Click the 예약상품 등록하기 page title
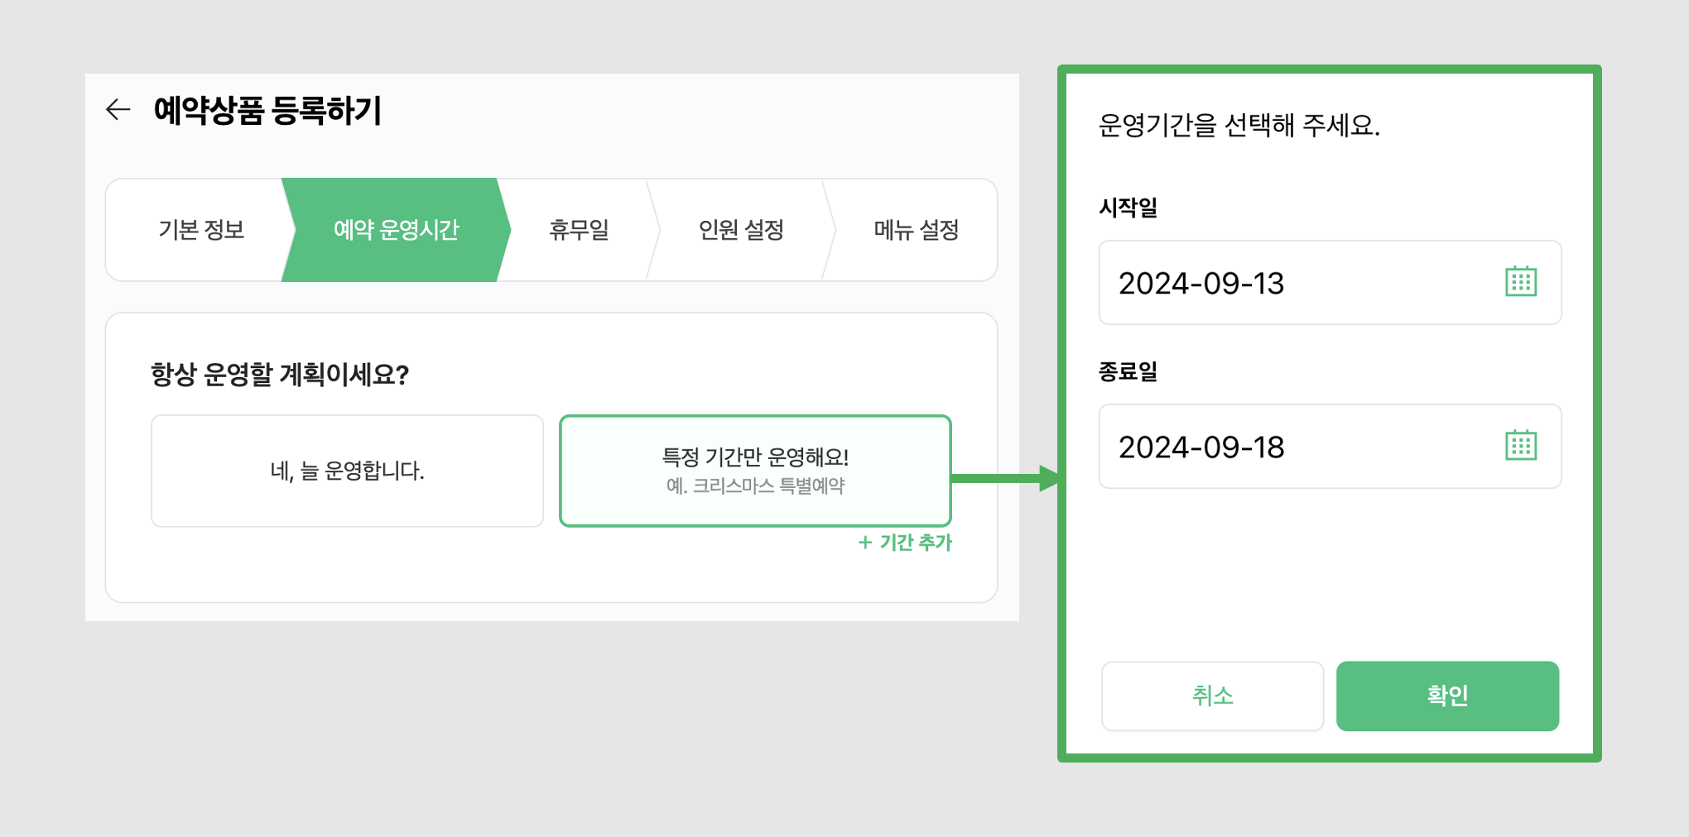This screenshot has height=837, width=1689. pyautogui.click(x=267, y=110)
